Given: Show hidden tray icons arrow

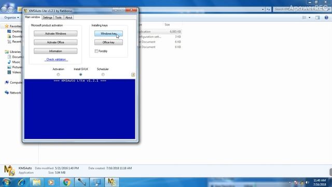Looking at the screenshot, I should coord(290,182).
